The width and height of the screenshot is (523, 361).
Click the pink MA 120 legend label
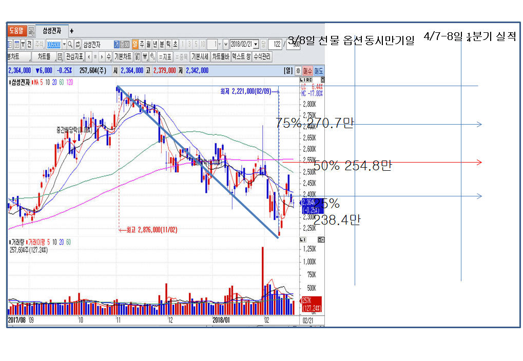(70, 82)
